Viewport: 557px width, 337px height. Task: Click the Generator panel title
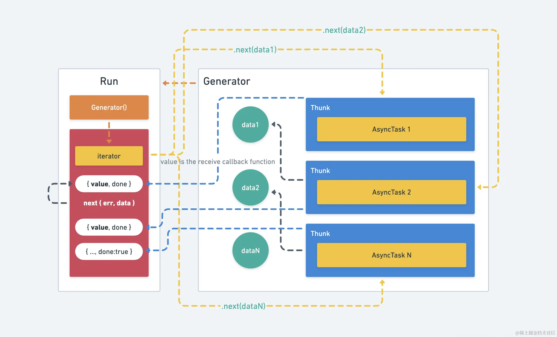click(227, 81)
